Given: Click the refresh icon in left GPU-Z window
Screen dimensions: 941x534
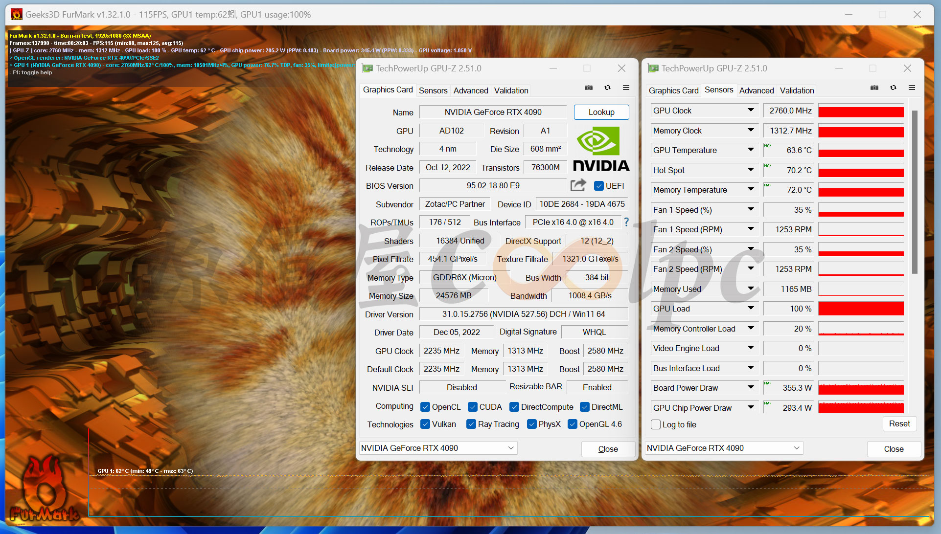Looking at the screenshot, I should tap(607, 88).
